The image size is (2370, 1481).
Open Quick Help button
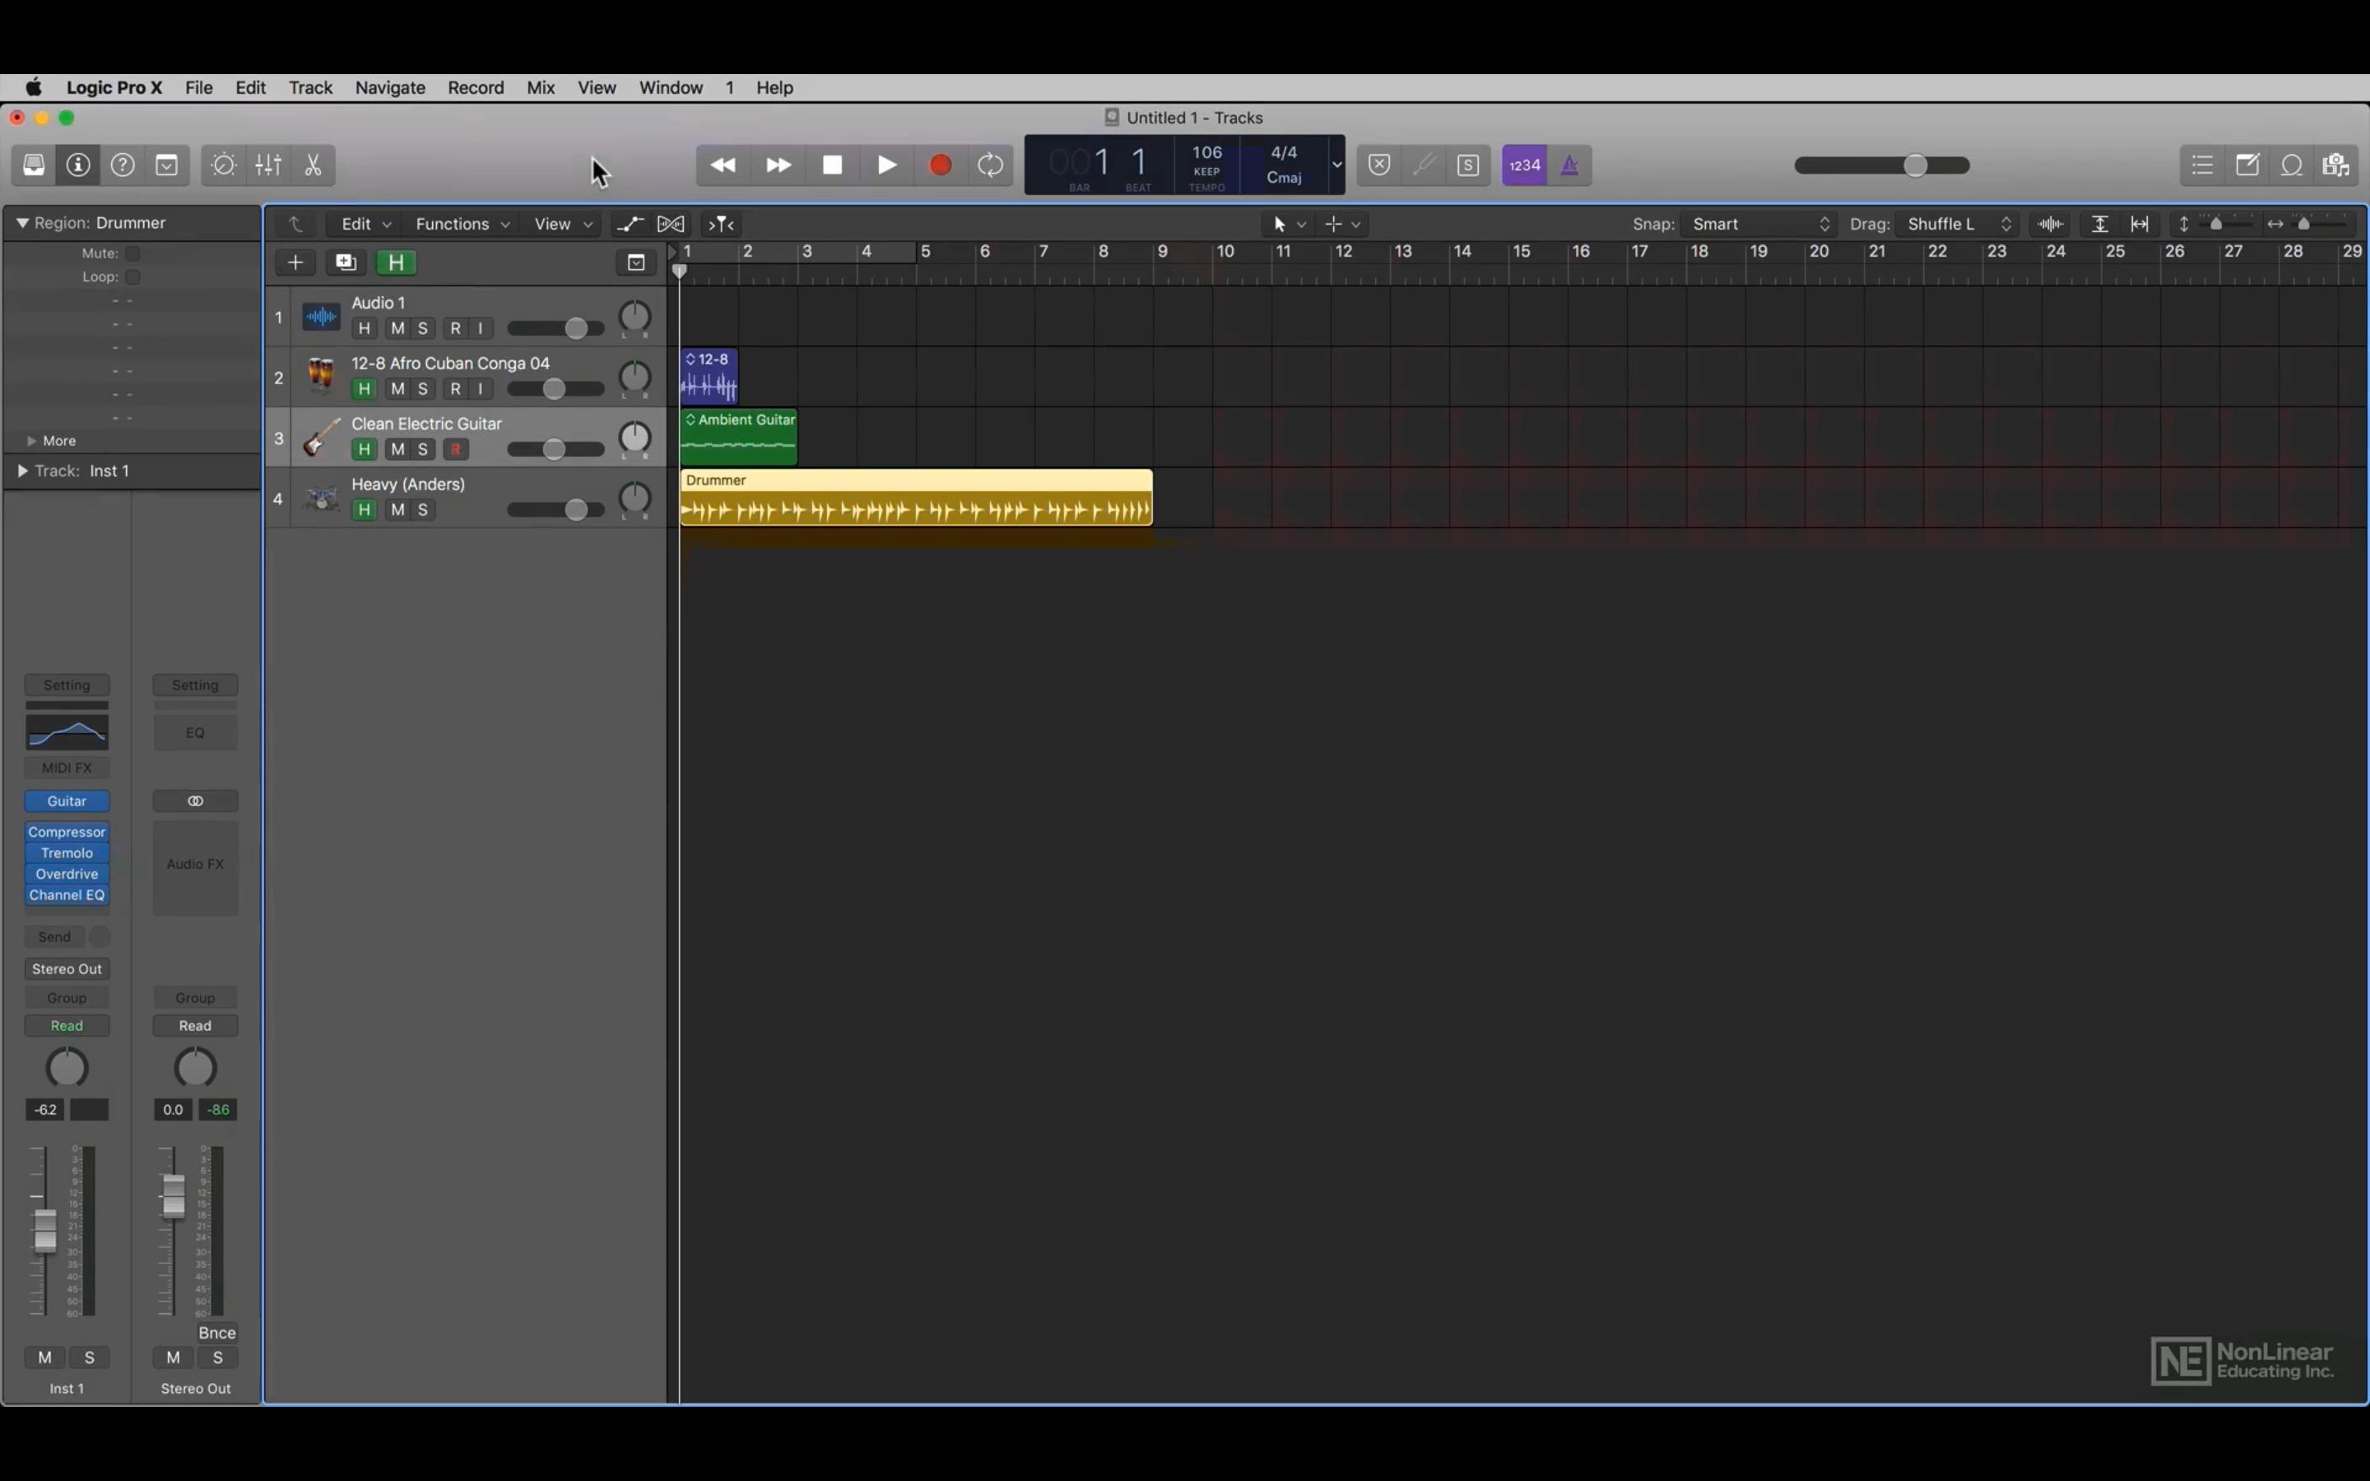(123, 165)
